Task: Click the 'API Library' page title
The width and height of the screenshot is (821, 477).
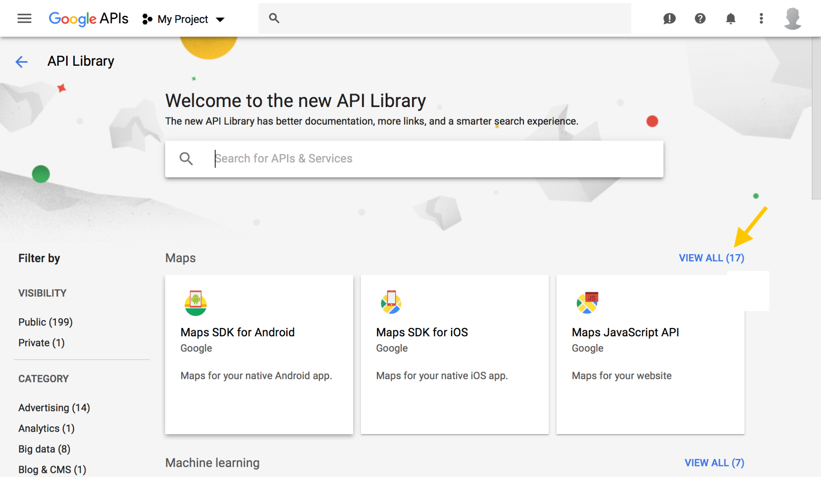Action: [x=81, y=61]
